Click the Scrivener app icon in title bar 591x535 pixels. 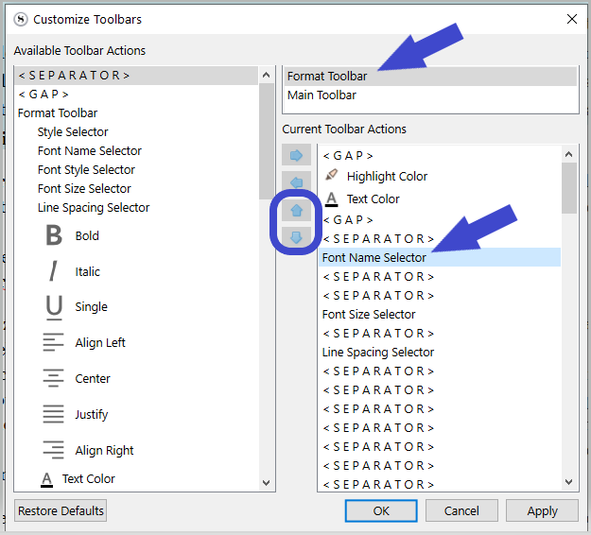[21, 19]
